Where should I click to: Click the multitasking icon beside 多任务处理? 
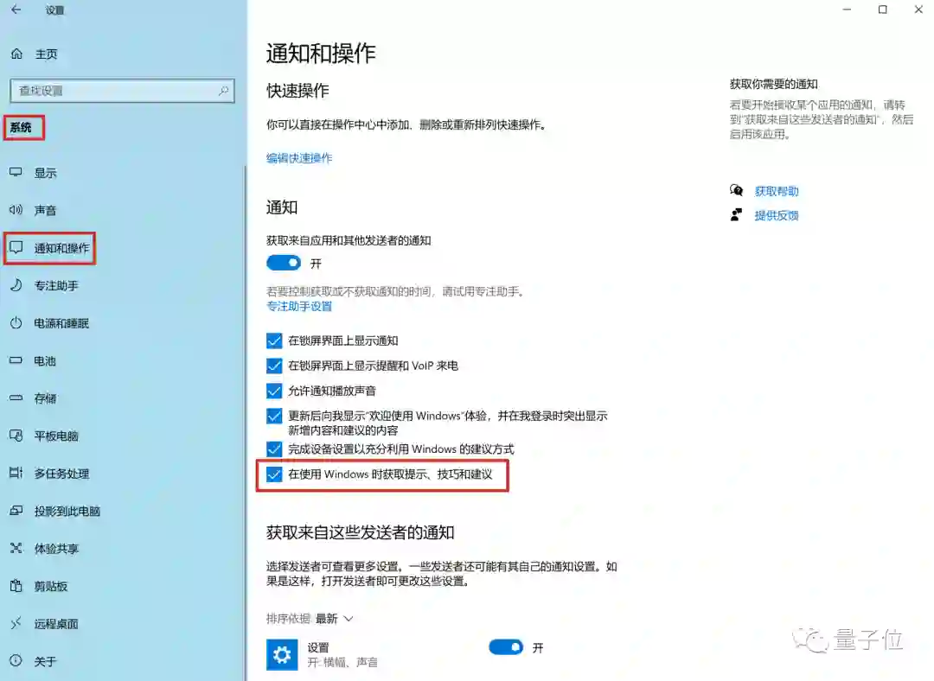coord(16,473)
